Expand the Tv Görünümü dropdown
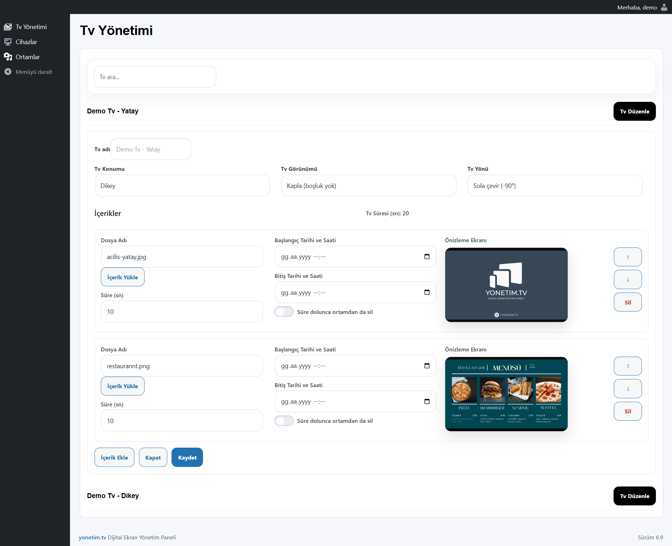The height and width of the screenshot is (546, 672). click(368, 186)
